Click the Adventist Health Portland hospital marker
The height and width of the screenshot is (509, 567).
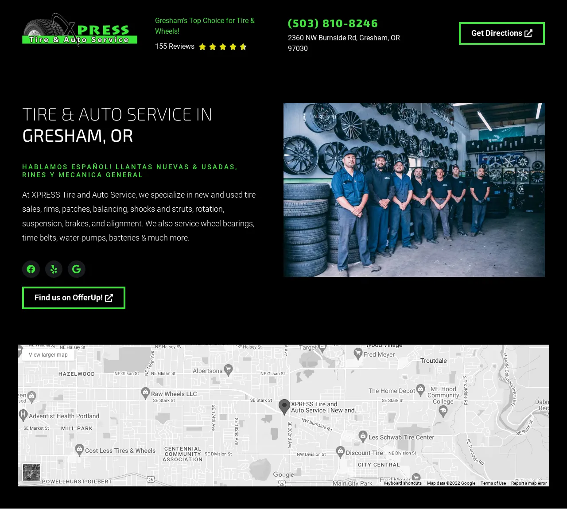click(x=23, y=415)
